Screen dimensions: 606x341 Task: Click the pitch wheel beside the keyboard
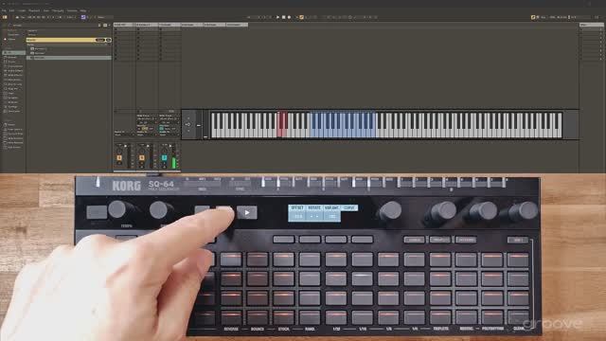(x=199, y=124)
